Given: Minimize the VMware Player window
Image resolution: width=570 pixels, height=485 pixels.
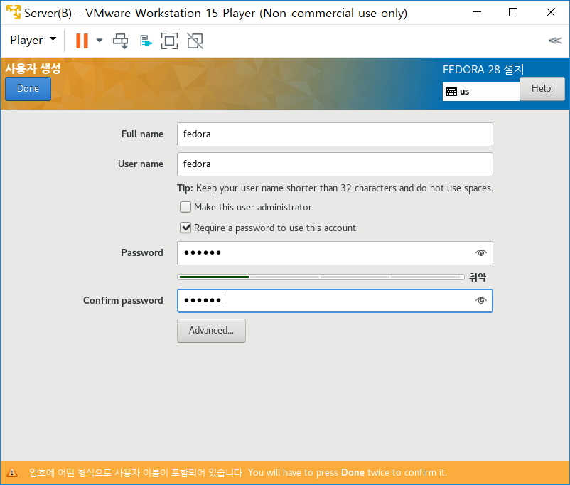Looking at the screenshot, I should 477,12.
